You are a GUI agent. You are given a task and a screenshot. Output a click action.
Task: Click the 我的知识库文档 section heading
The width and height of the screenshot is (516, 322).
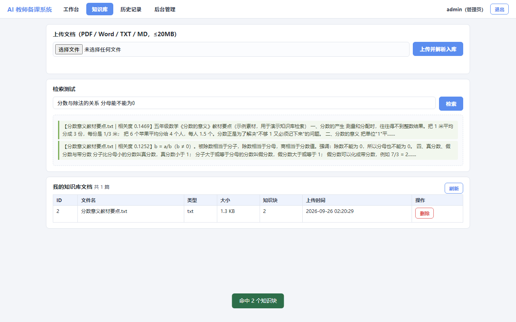point(73,187)
